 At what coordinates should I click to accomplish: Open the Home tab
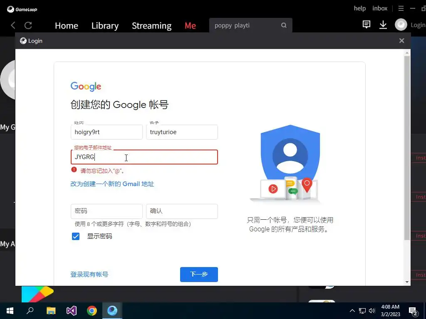click(67, 26)
